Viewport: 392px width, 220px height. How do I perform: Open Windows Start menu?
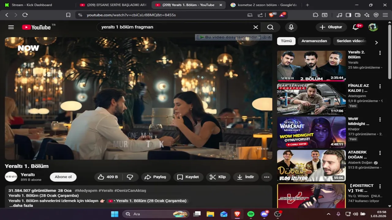pos(115,214)
